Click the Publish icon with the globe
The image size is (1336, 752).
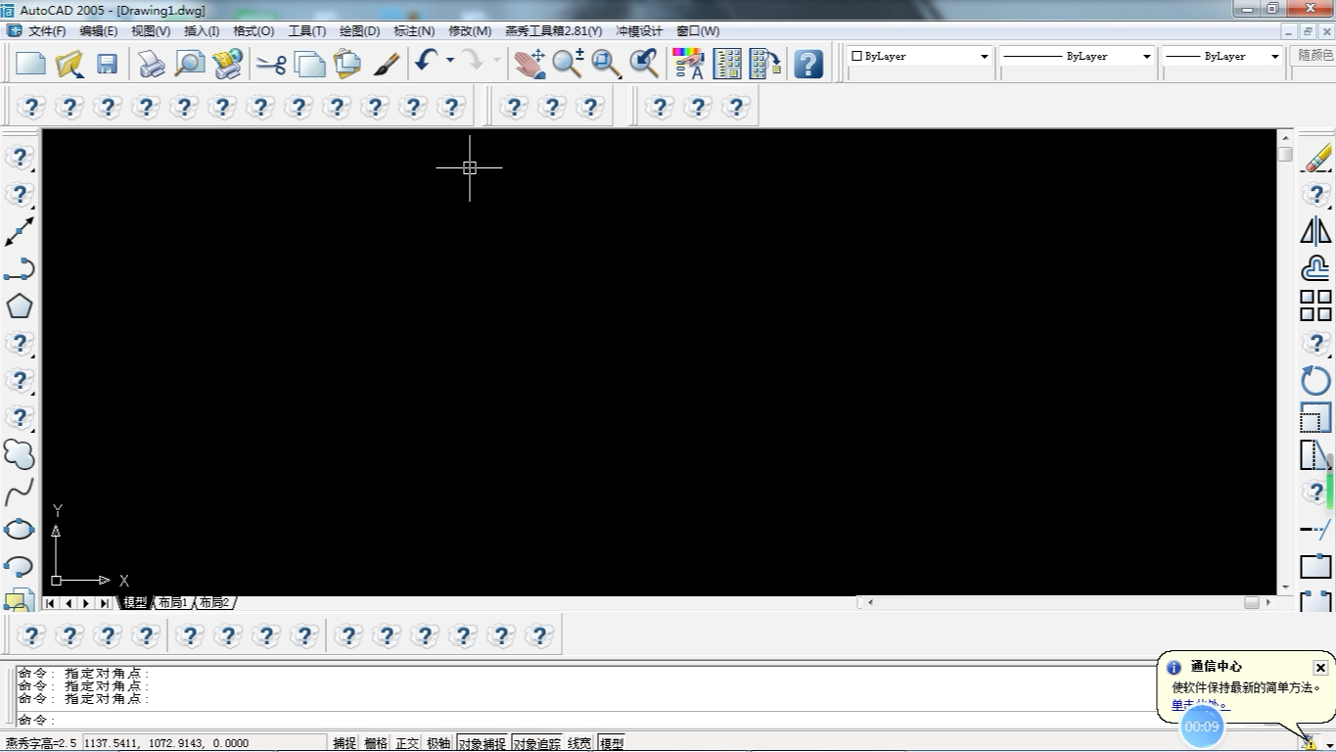click(x=227, y=64)
